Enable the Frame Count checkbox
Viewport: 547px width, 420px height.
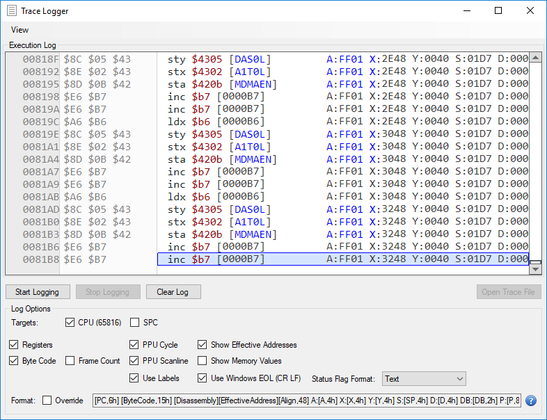(70, 361)
